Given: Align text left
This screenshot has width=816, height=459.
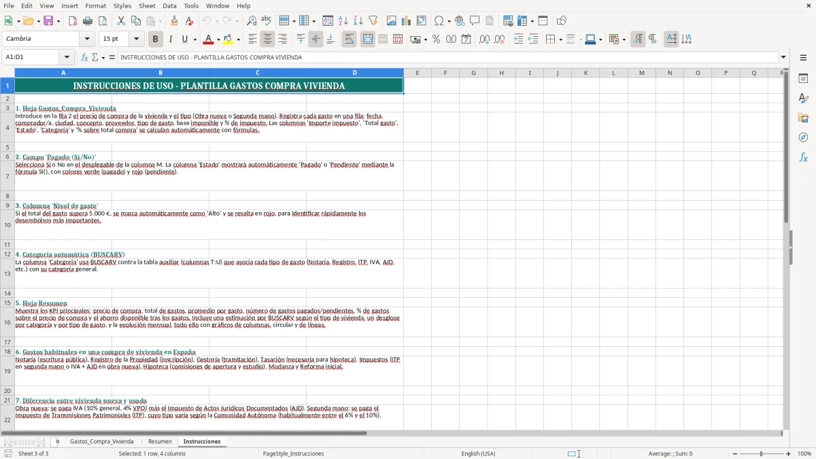Looking at the screenshot, I should [x=252, y=39].
